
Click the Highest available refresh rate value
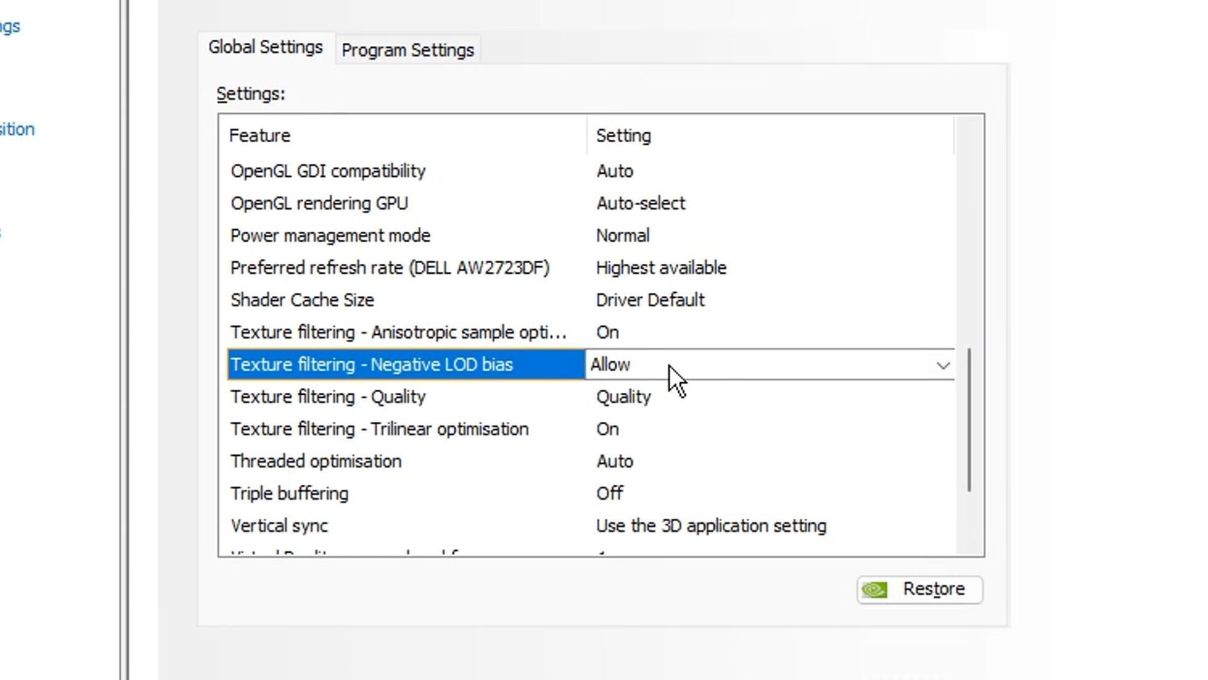(x=661, y=268)
